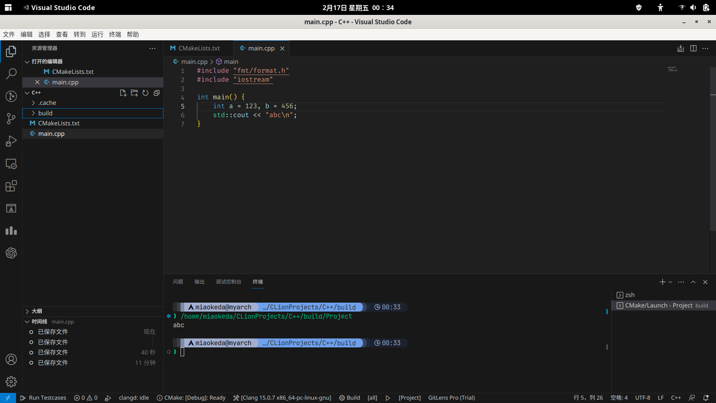The height and width of the screenshot is (403, 716).
Task: Click the download-style editor action icon
Action: (x=681, y=49)
